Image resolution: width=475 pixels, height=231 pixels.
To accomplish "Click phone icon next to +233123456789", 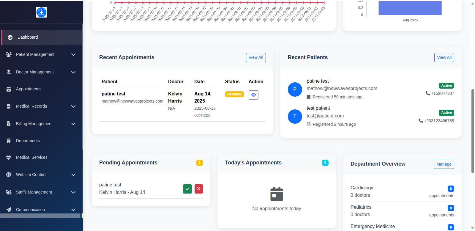I will tap(421, 121).
